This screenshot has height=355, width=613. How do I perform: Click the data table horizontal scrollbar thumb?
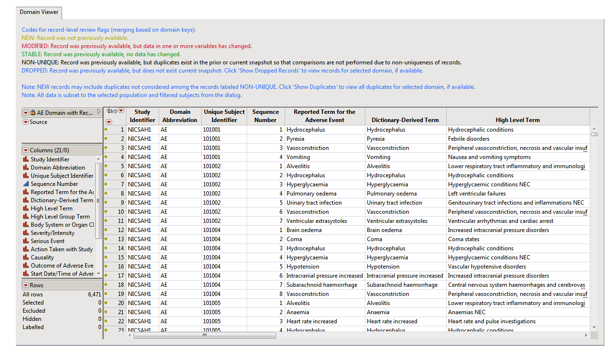(204, 335)
